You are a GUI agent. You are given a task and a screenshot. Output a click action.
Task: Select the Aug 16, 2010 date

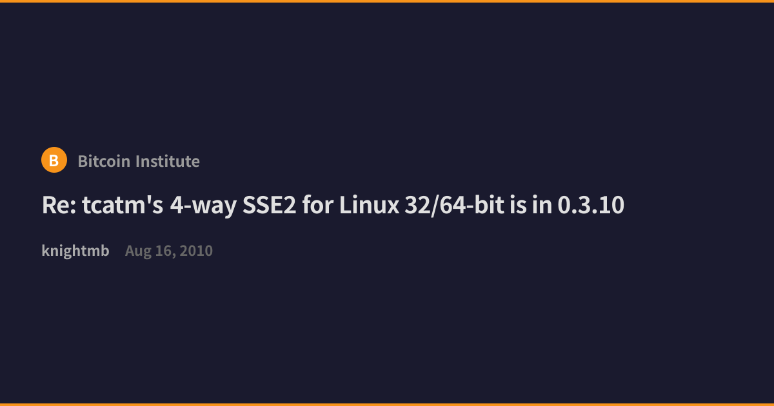click(169, 251)
